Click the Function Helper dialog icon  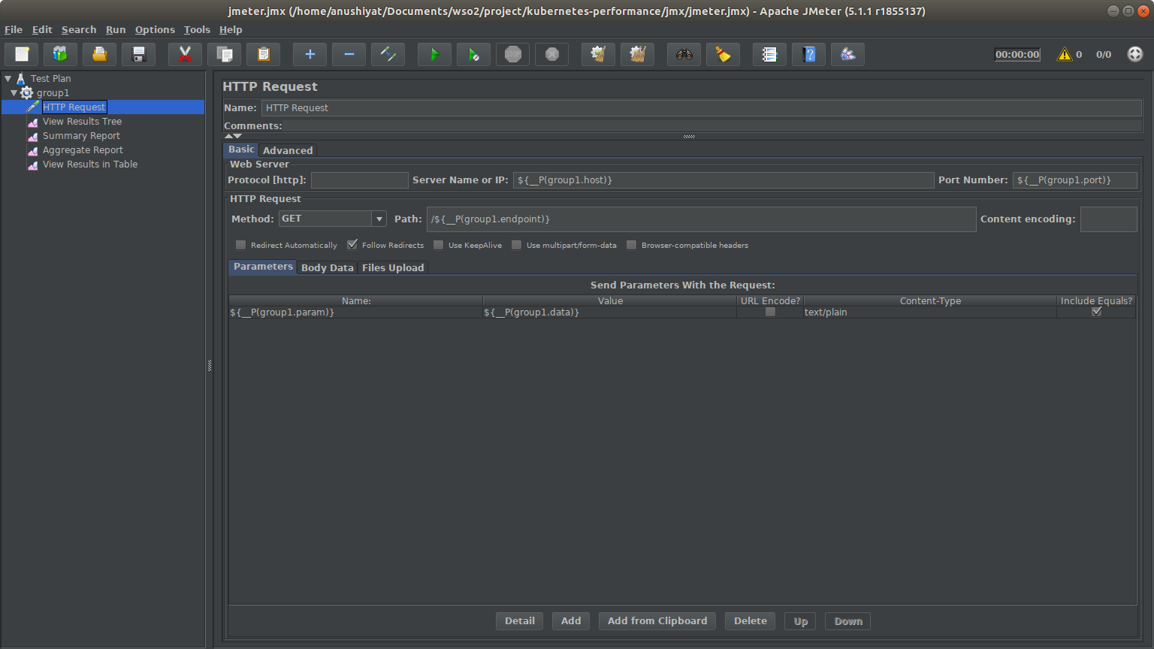click(x=769, y=54)
